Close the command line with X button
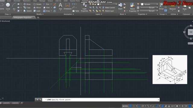This screenshot has height=108, width=193. [37, 100]
